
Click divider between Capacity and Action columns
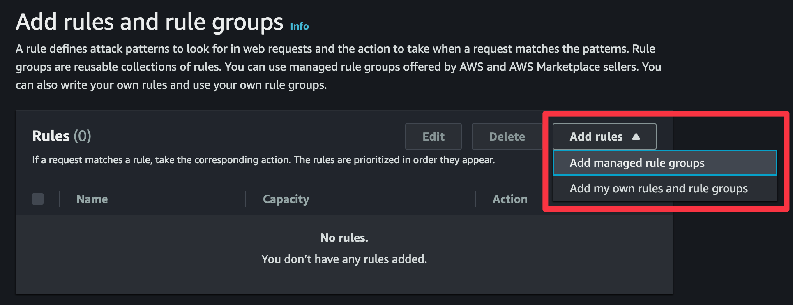click(x=476, y=199)
